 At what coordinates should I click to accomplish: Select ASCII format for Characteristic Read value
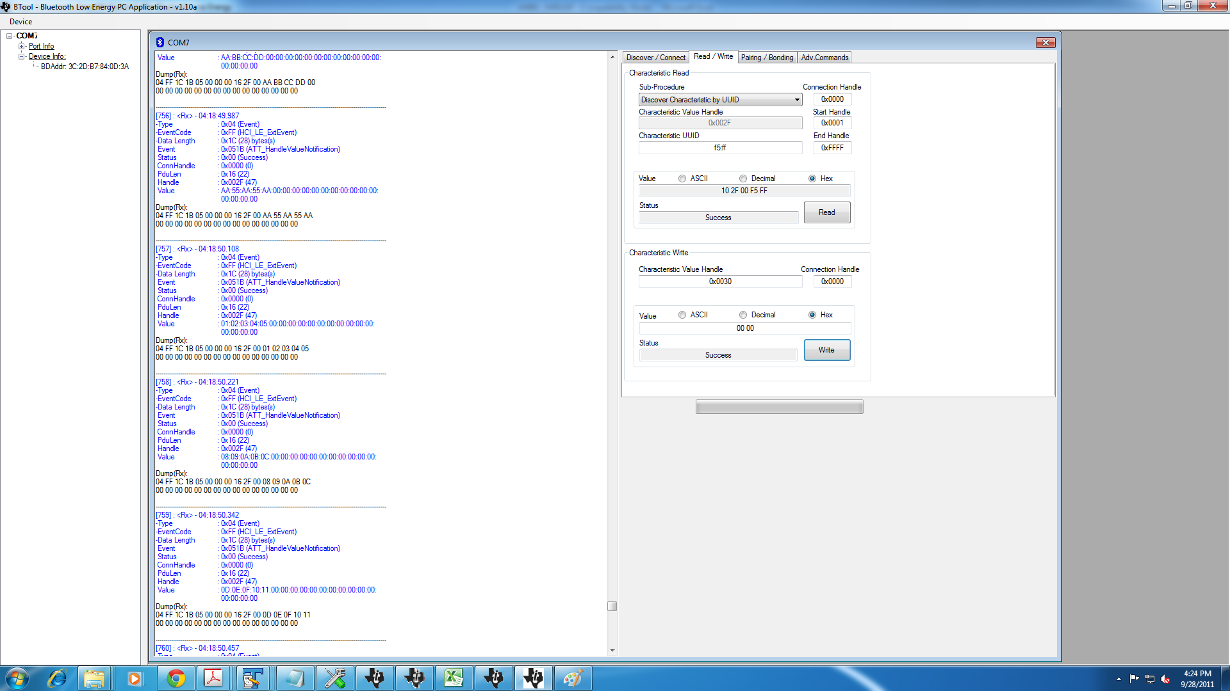[682, 179]
